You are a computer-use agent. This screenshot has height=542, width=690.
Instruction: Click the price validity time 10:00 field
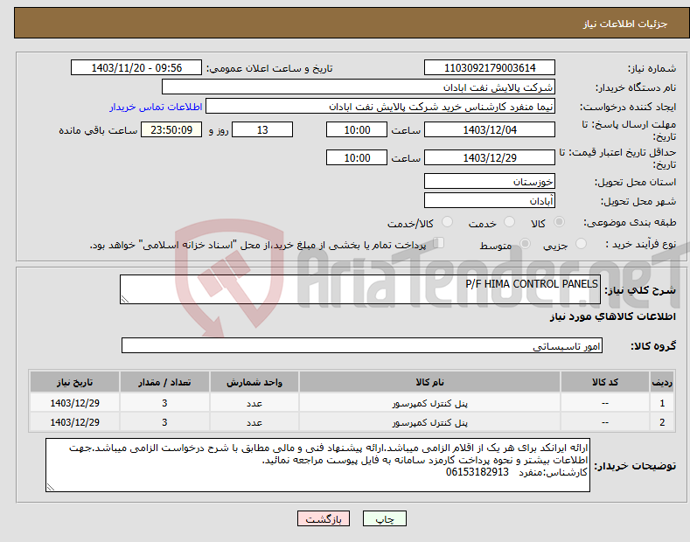[357, 157]
